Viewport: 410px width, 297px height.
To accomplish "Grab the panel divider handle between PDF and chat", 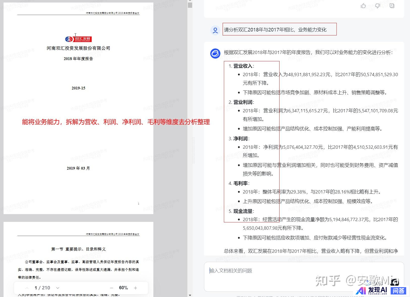I will [x=194, y=150].
